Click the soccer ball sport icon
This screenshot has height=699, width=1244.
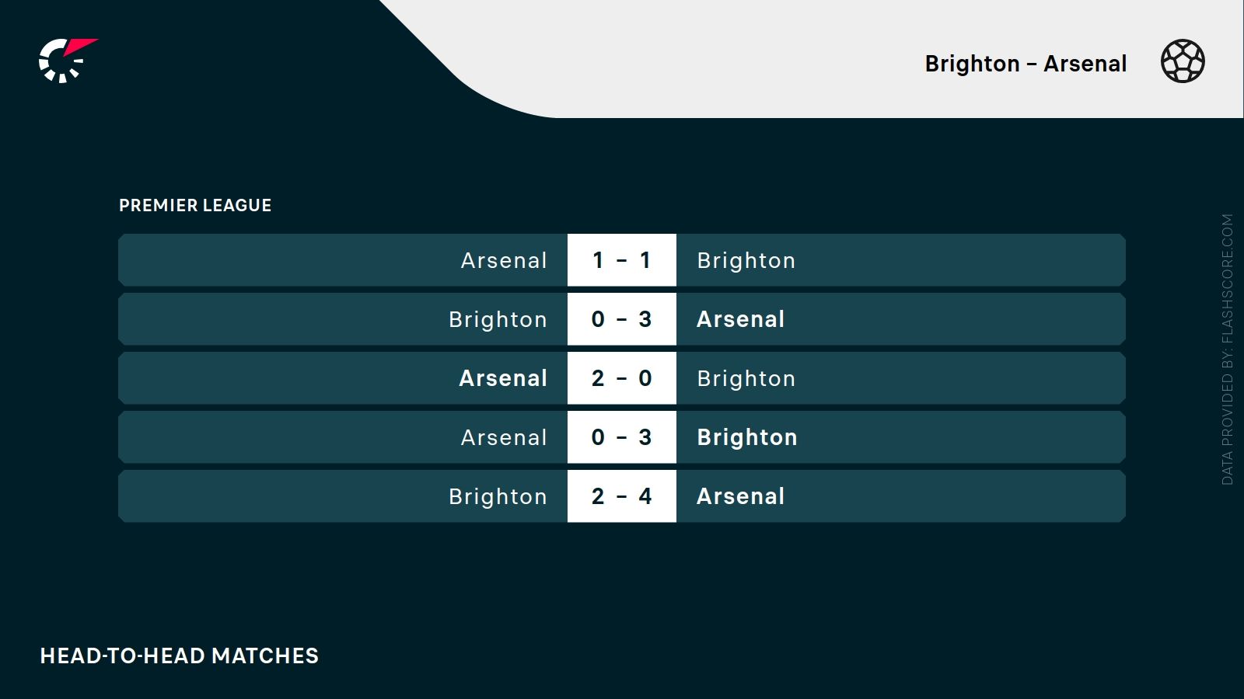coord(1183,61)
